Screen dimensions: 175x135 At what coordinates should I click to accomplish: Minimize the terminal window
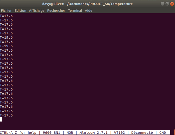point(160,4)
